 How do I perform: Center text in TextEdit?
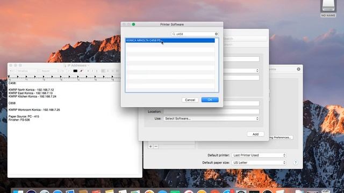tap(107, 71)
